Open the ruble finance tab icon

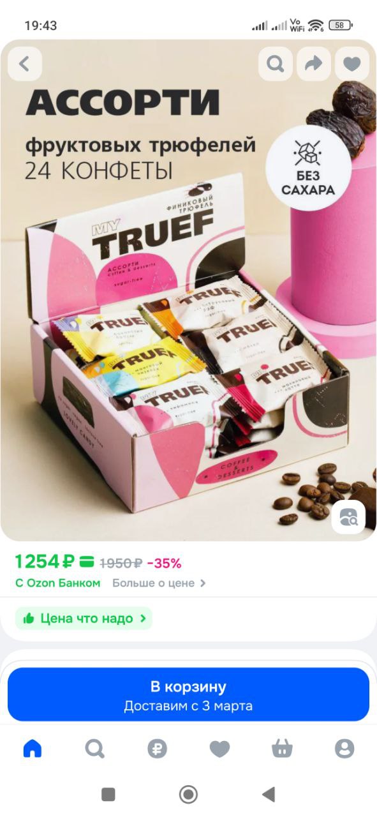pyautogui.click(x=157, y=748)
